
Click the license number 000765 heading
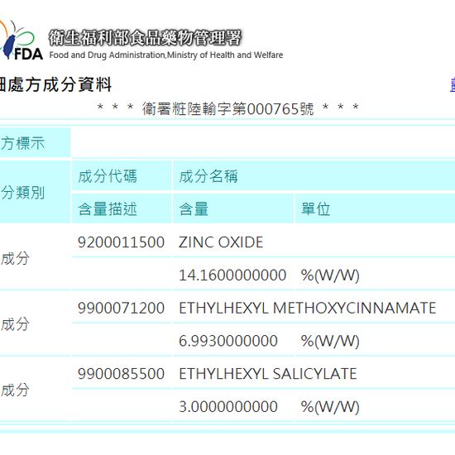227,109
